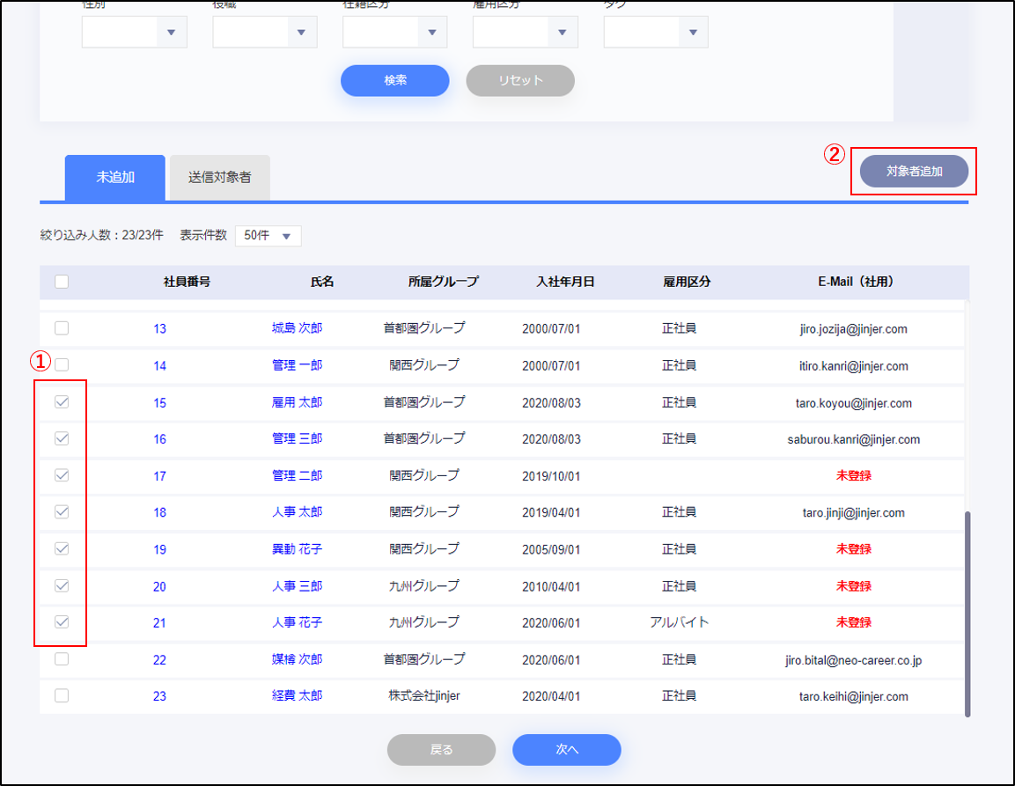Viewport: 1015px width, 786px height.
Task: Open the 人事 太郎 name link
Action: (298, 512)
